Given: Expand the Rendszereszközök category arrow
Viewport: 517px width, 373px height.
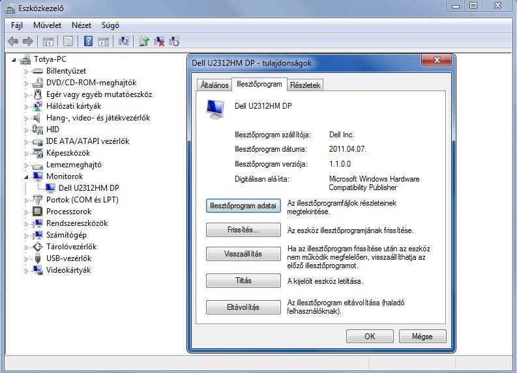Looking at the screenshot, I should point(26,224).
